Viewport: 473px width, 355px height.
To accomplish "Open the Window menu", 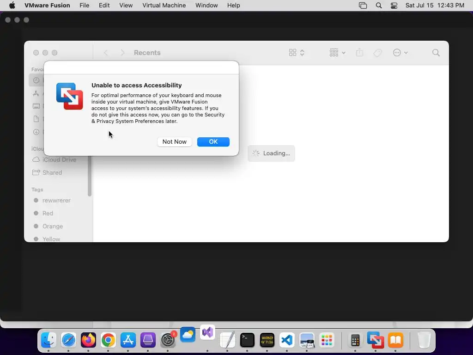I will point(206,5).
